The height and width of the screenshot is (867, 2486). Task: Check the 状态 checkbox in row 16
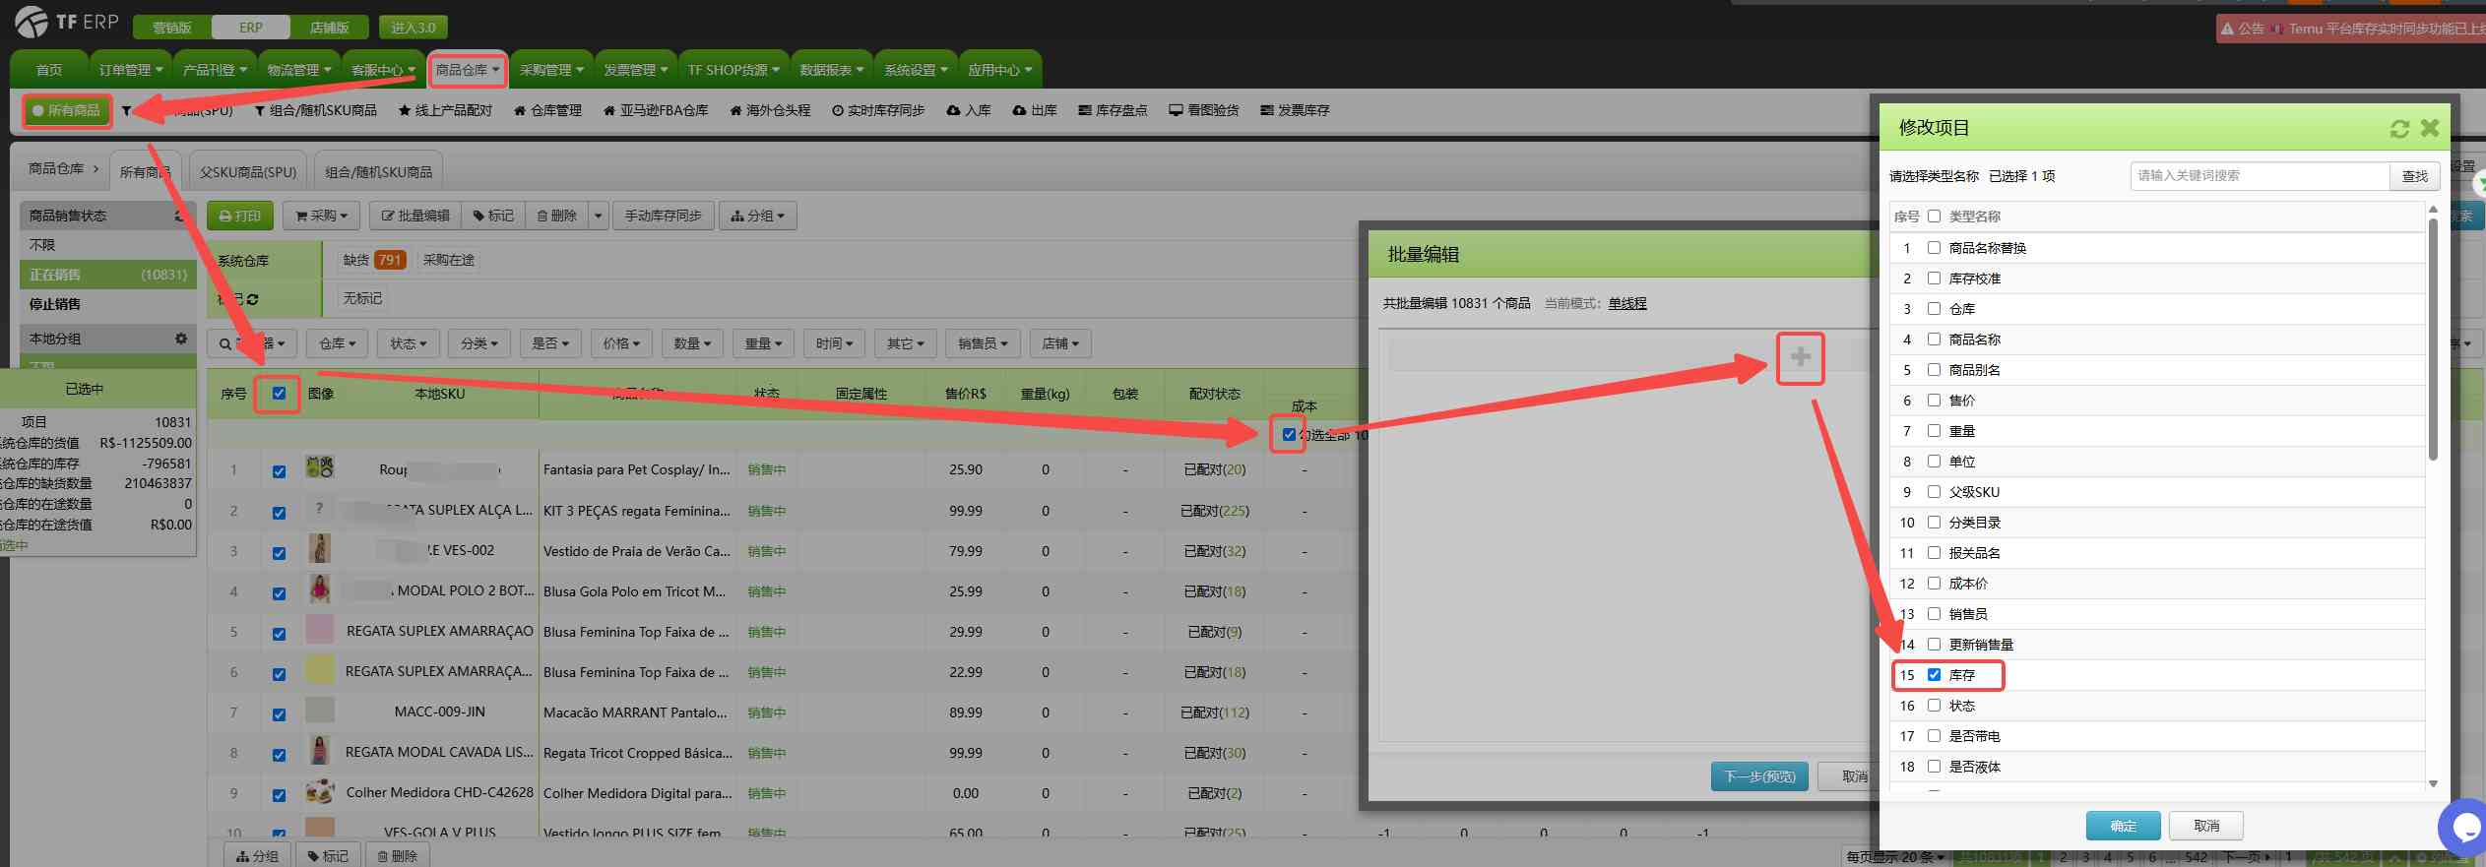1934,706
